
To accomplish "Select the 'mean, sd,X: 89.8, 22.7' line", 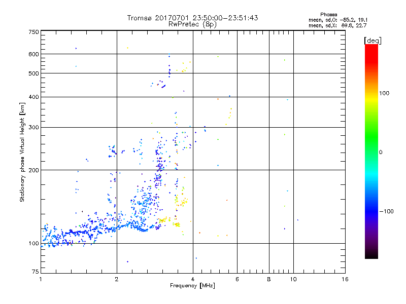I will (337, 25).
